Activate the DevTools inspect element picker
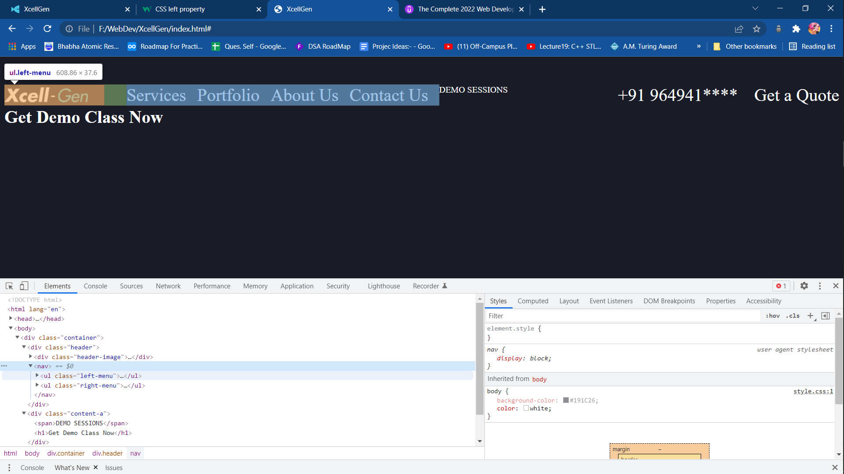This screenshot has height=474, width=844. click(x=9, y=286)
